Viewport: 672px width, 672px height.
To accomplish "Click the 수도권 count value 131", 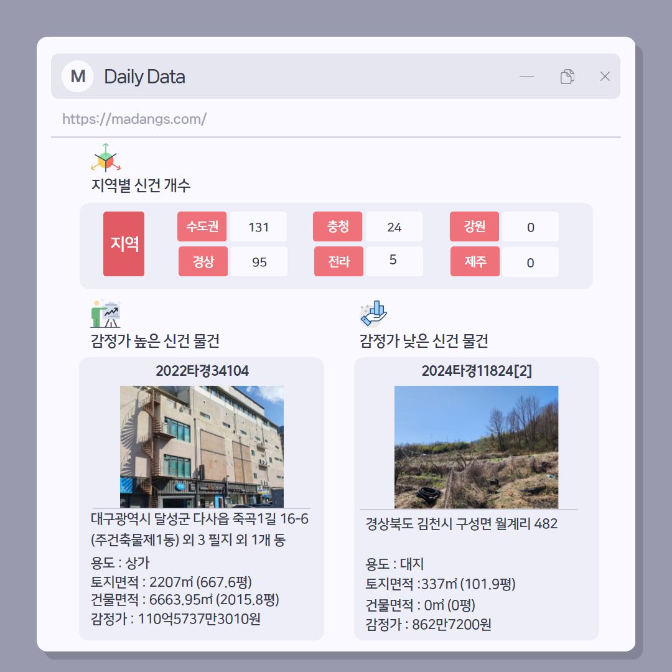I will coord(258,226).
